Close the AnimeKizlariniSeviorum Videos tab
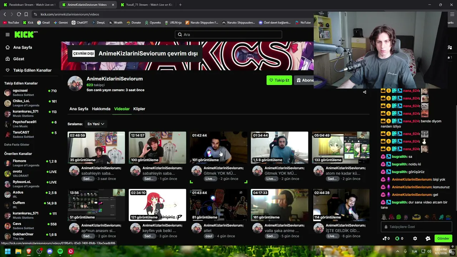The height and width of the screenshot is (257, 457). coord(113,5)
